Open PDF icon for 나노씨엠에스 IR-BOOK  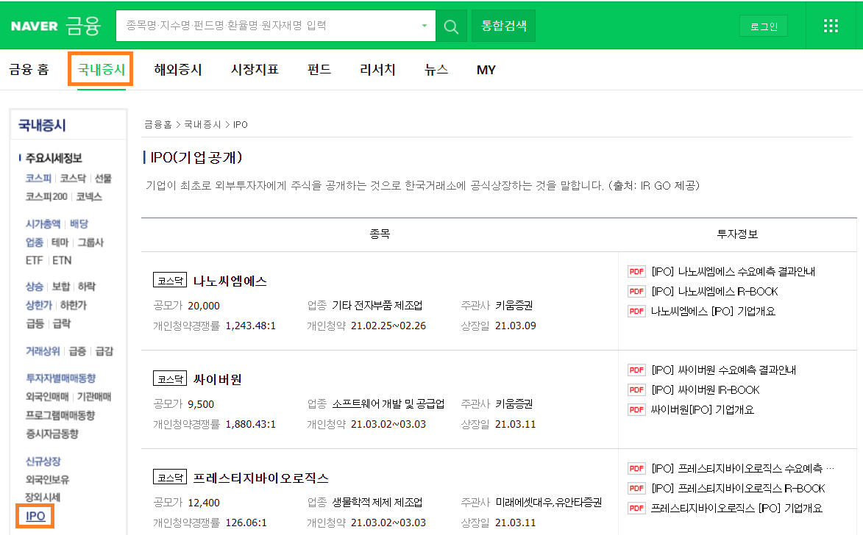point(637,292)
